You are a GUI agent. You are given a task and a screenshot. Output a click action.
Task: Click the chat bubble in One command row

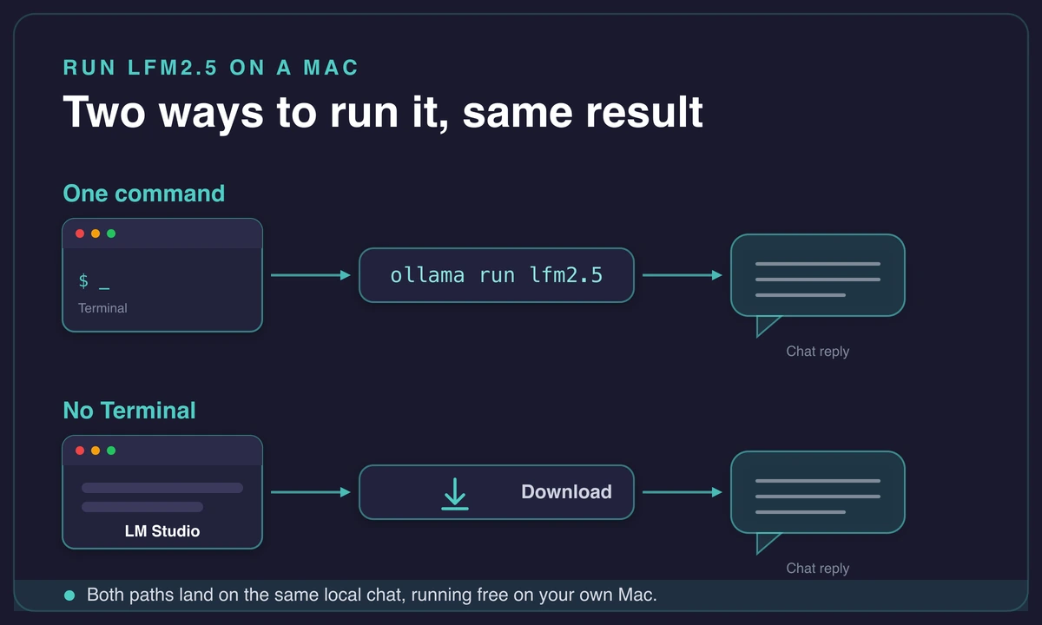click(818, 284)
